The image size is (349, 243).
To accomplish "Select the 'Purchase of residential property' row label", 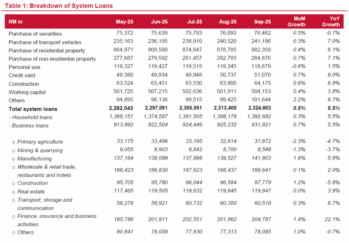I will coord(47,50).
